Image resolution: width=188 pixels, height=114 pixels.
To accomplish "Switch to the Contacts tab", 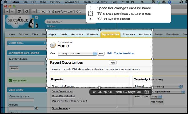I will pyautogui.click(x=92, y=34).
